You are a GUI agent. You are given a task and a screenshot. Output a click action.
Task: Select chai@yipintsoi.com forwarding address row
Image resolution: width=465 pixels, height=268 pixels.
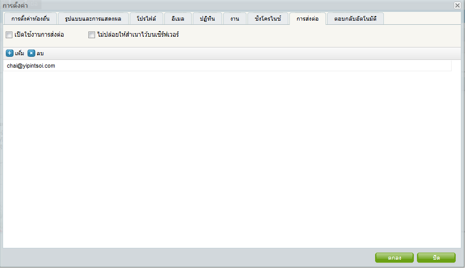227,66
